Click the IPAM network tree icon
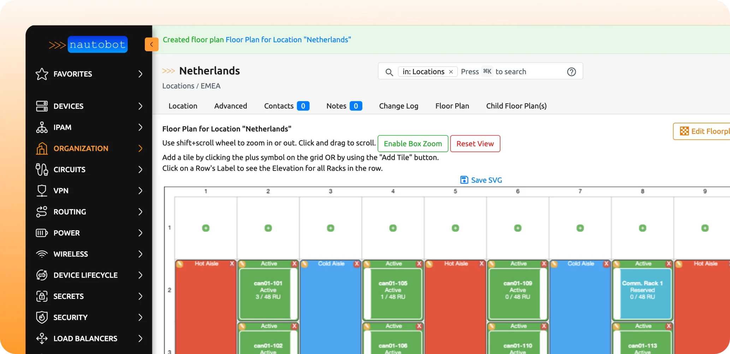This screenshot has height=354, width=730. pos(42,127)
